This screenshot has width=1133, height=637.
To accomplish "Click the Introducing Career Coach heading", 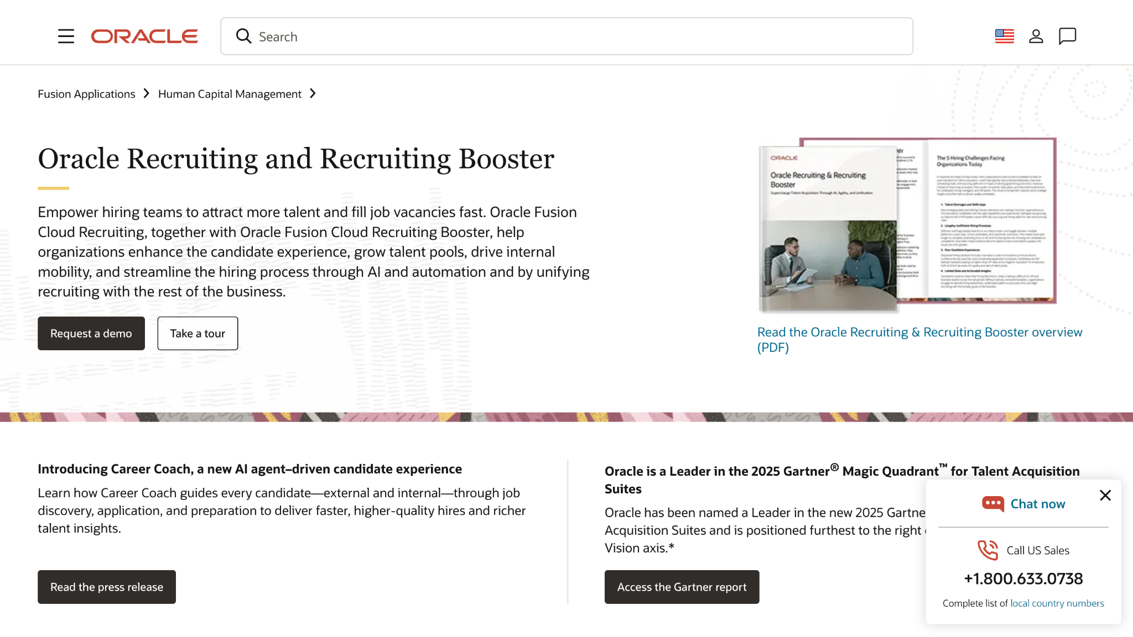I will click(250, 469).
